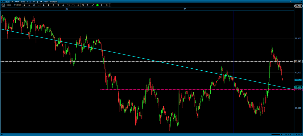The width and height of the screenshot is (303, 136).
Task: Click the 69,578 last price label
Action: 298,80
